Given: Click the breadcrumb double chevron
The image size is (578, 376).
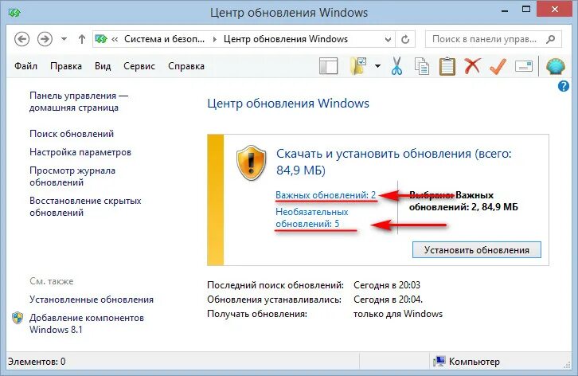Looking at the screenshot, I should pyautogui.click(x=115, y=39).
